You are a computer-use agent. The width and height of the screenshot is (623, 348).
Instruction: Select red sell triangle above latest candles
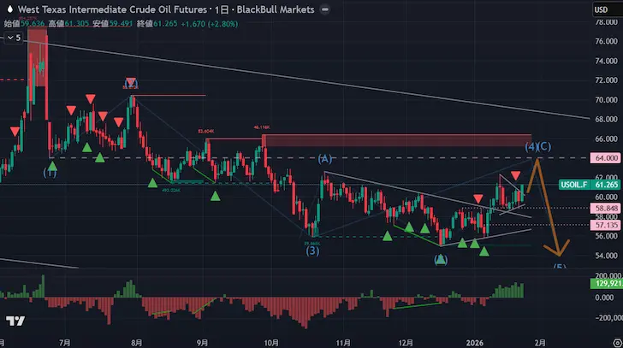point(516,175)
